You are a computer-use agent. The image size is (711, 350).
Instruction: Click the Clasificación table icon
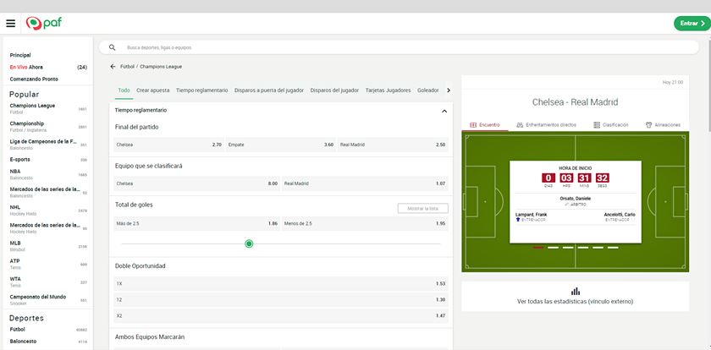point(597,124)
